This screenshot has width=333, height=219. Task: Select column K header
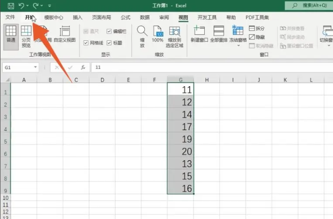[x=285, y=80]
